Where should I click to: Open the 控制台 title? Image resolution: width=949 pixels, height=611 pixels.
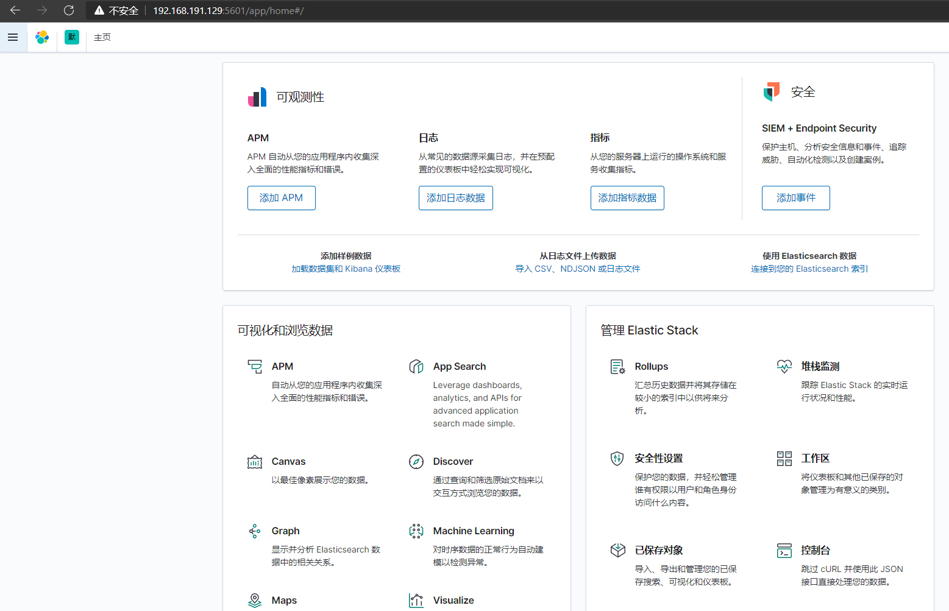tap(816, 551)
